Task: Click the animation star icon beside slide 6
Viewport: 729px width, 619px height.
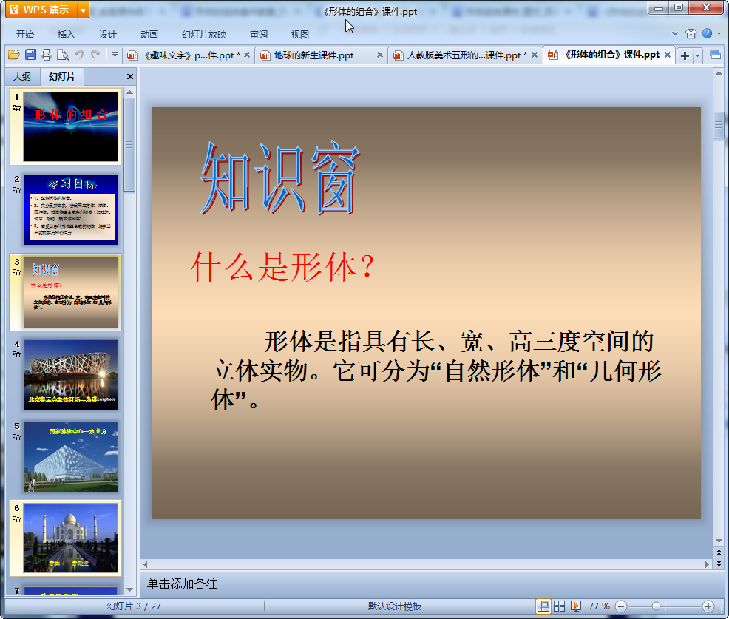Action: (17, 519)
